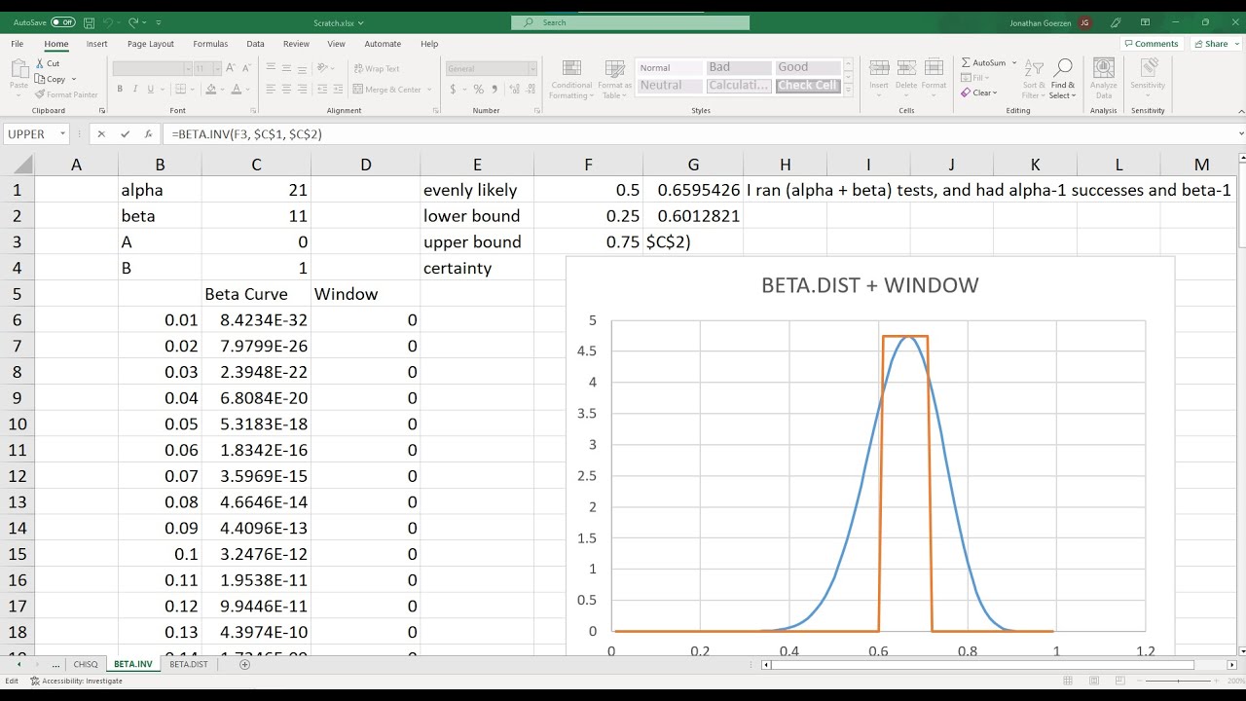This screenshot has width=1246, height=701.
Task: Toggle the AutoSave switch
Action: coord(63,21)
